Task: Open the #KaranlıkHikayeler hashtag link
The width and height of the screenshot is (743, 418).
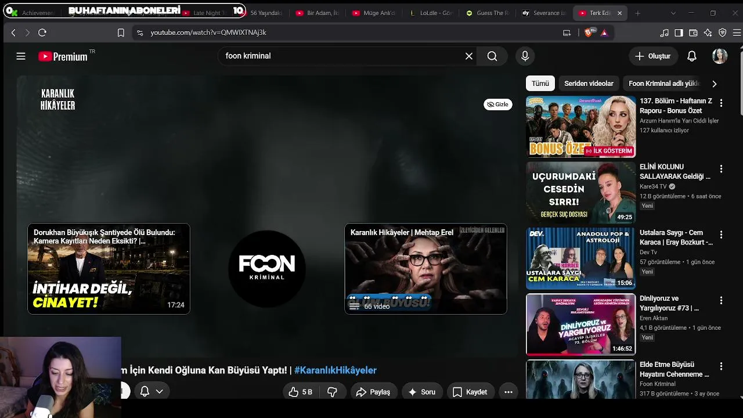Action: tap(336, 370)
